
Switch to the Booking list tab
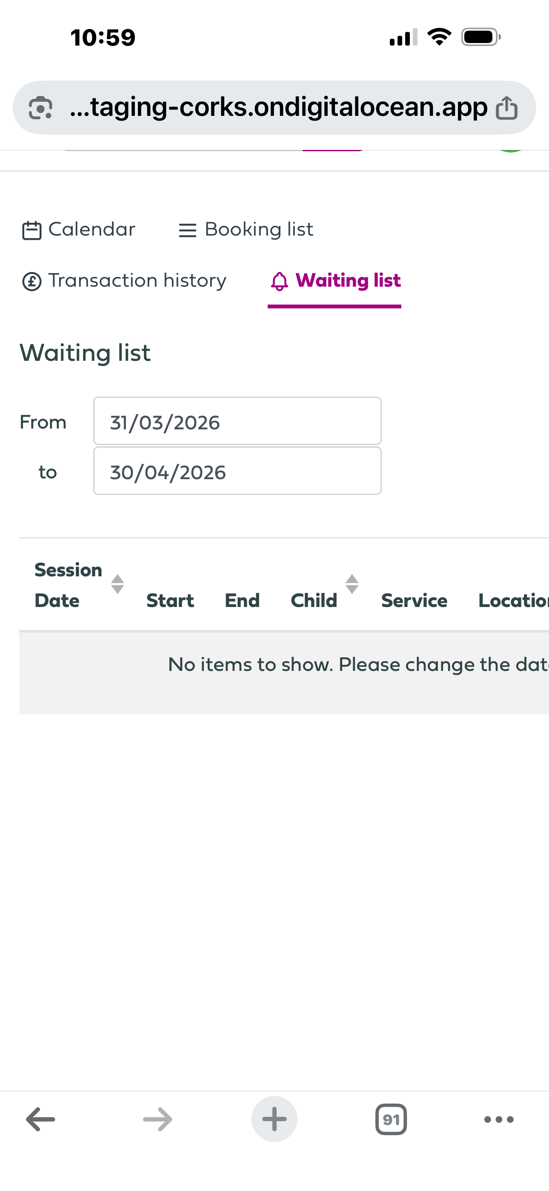pos(259,229)
